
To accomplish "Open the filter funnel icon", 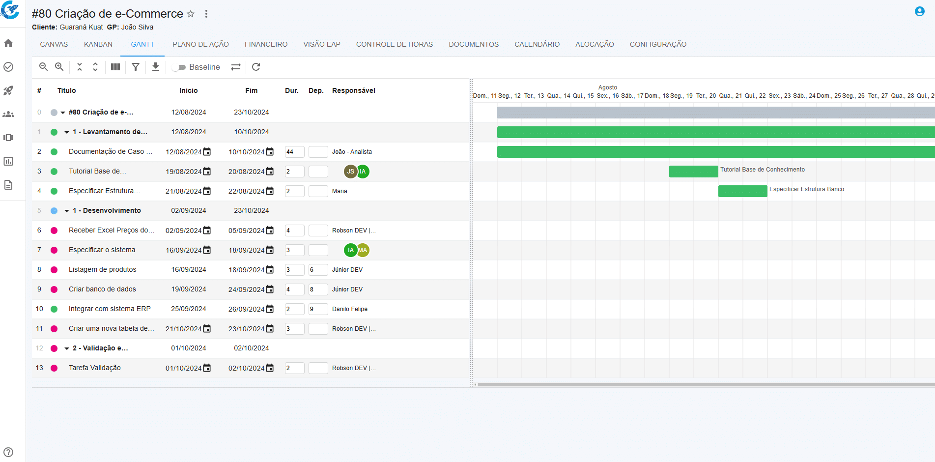I will 136,67.
